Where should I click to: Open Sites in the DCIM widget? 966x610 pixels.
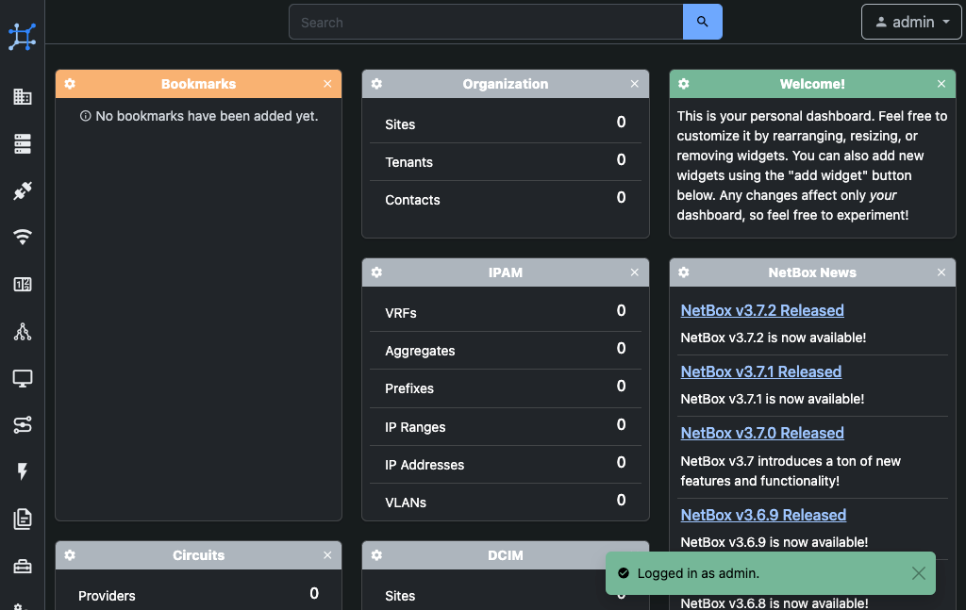click(506, 595)
